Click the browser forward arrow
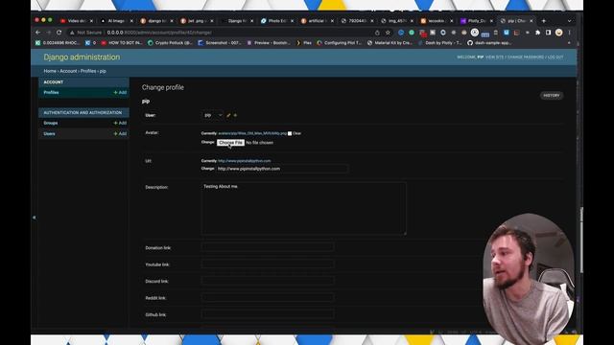 click(49, 33)
